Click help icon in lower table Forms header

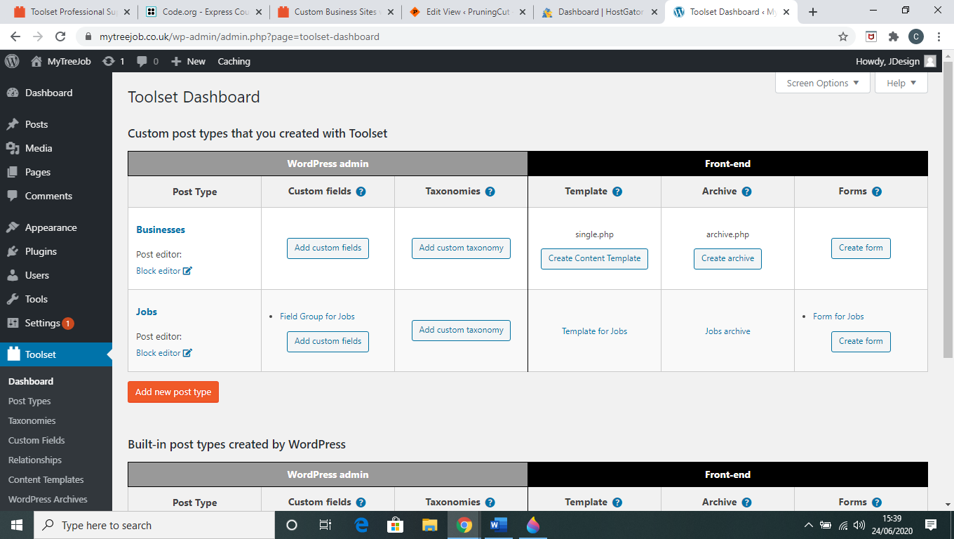pos(876,502)
